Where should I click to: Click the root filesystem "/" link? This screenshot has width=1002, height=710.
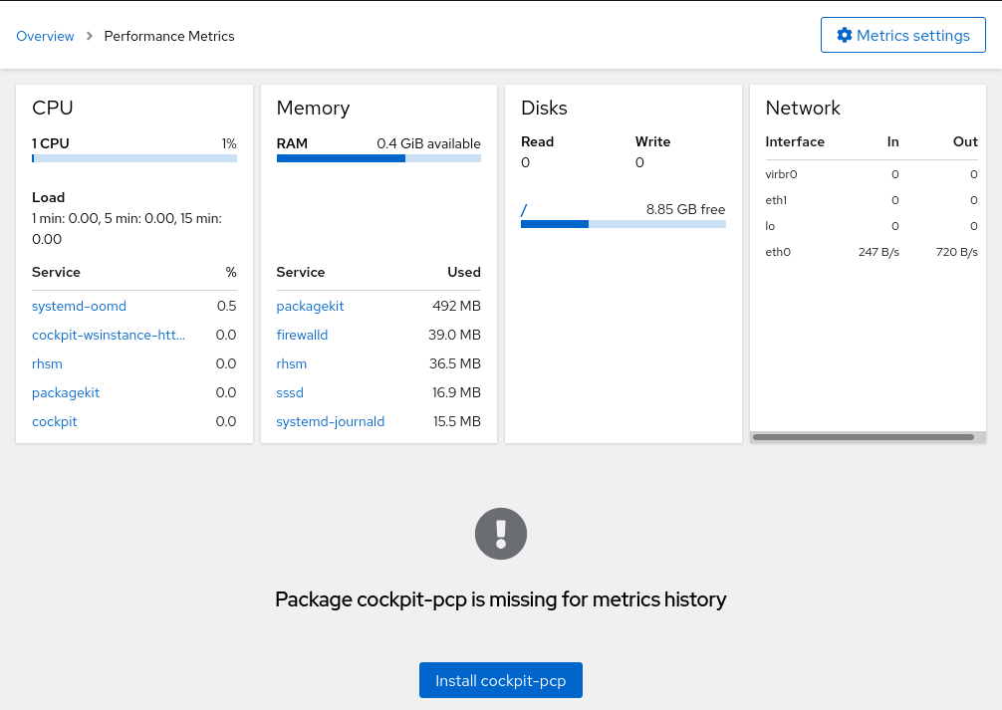click(x=524, y=209)
